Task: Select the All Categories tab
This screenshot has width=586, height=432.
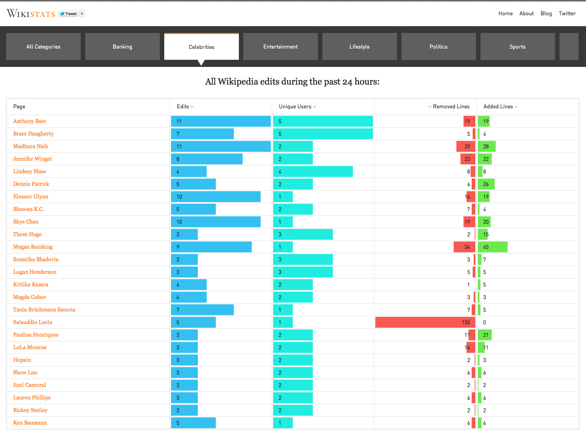Action: 43,47
